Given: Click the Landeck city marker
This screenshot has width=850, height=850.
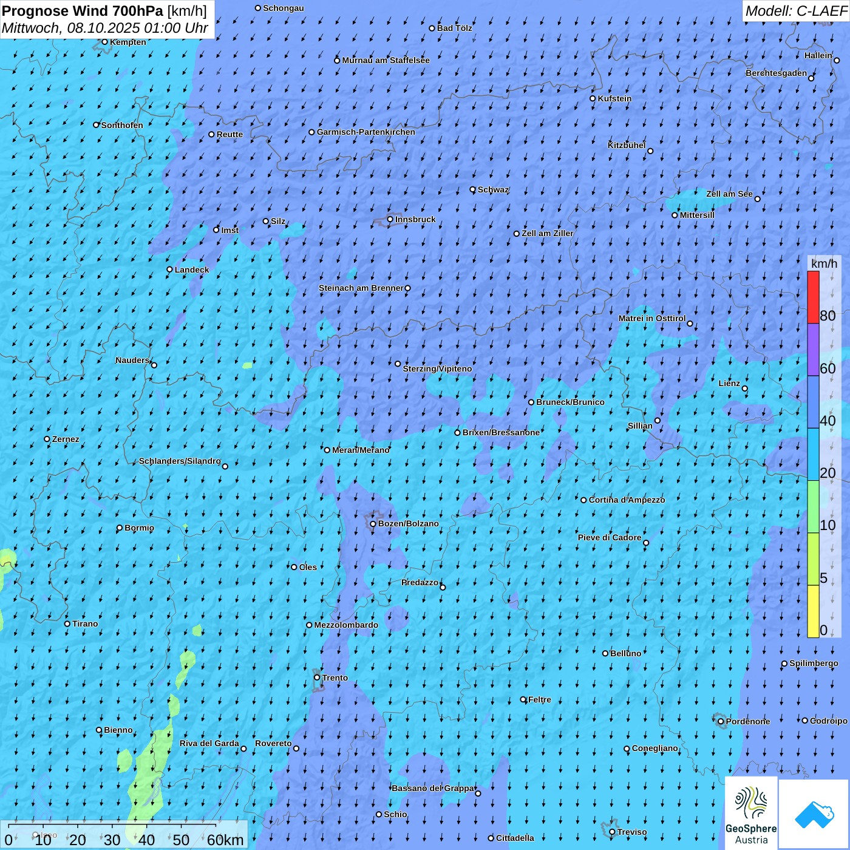Looking at the screenshot, I should point(170,270).
